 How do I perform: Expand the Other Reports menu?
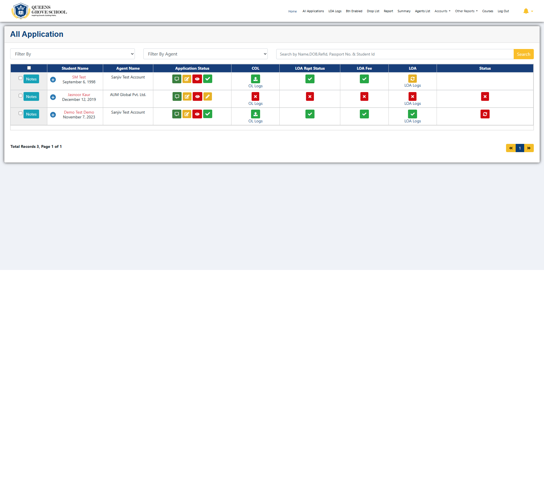pyautogui.click(x=466, y=11)
